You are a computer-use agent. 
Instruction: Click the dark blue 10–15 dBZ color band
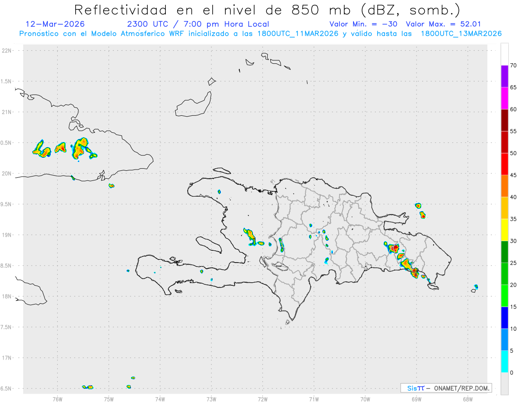(504, 318)
